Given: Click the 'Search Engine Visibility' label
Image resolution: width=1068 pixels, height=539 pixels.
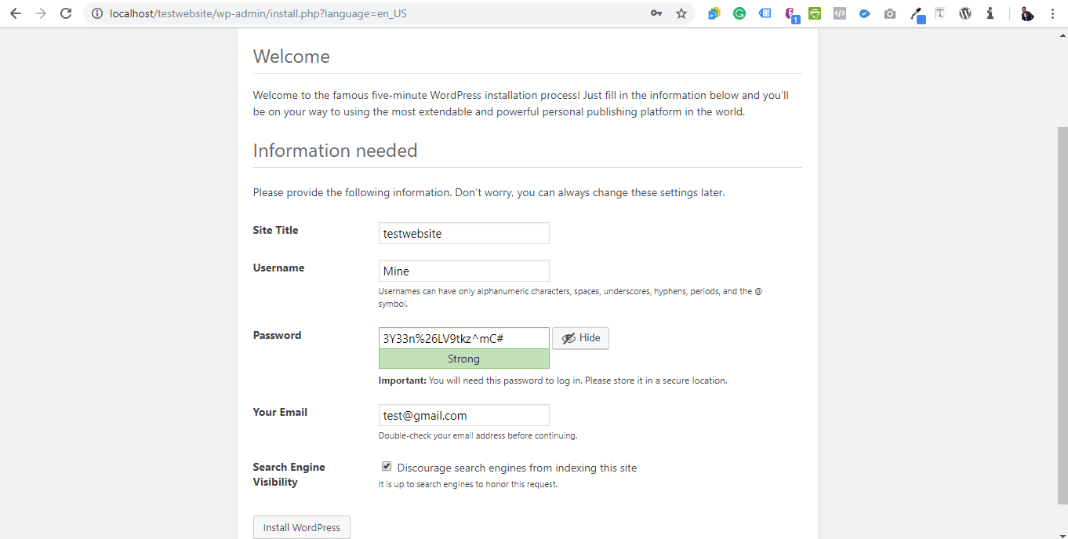Looking at the screenshot, I should [x=289, y=475].
